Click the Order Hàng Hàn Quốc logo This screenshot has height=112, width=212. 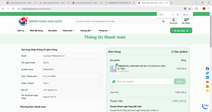click(x=40, y=21)
